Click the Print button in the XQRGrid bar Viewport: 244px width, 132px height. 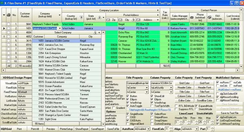click(19, 129)
